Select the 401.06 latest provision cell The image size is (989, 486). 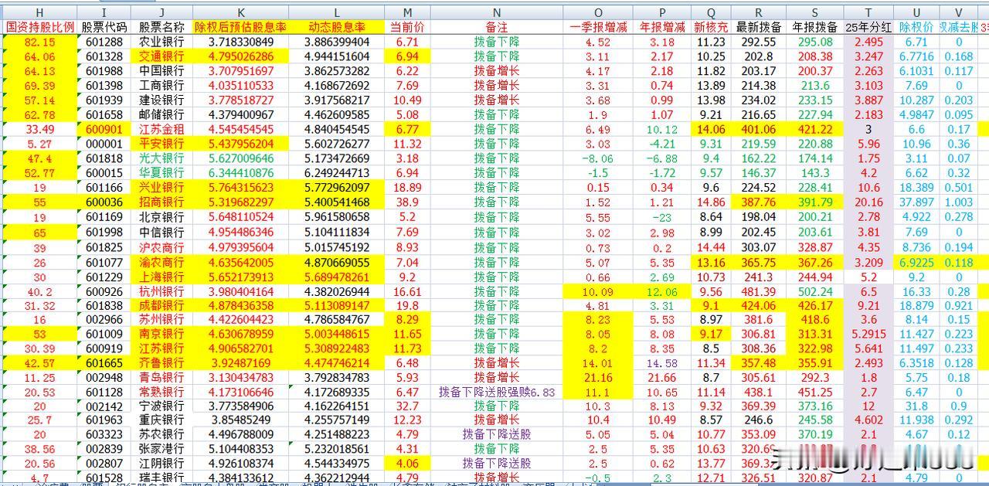759,129
